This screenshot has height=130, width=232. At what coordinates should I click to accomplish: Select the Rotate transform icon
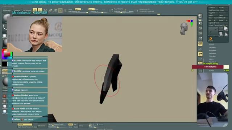[55, 10]
